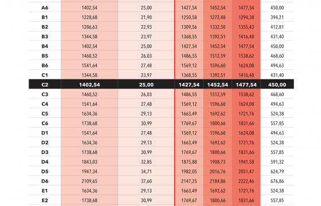Click 450,00 in the highlighted C2 row

pos(277,85)
